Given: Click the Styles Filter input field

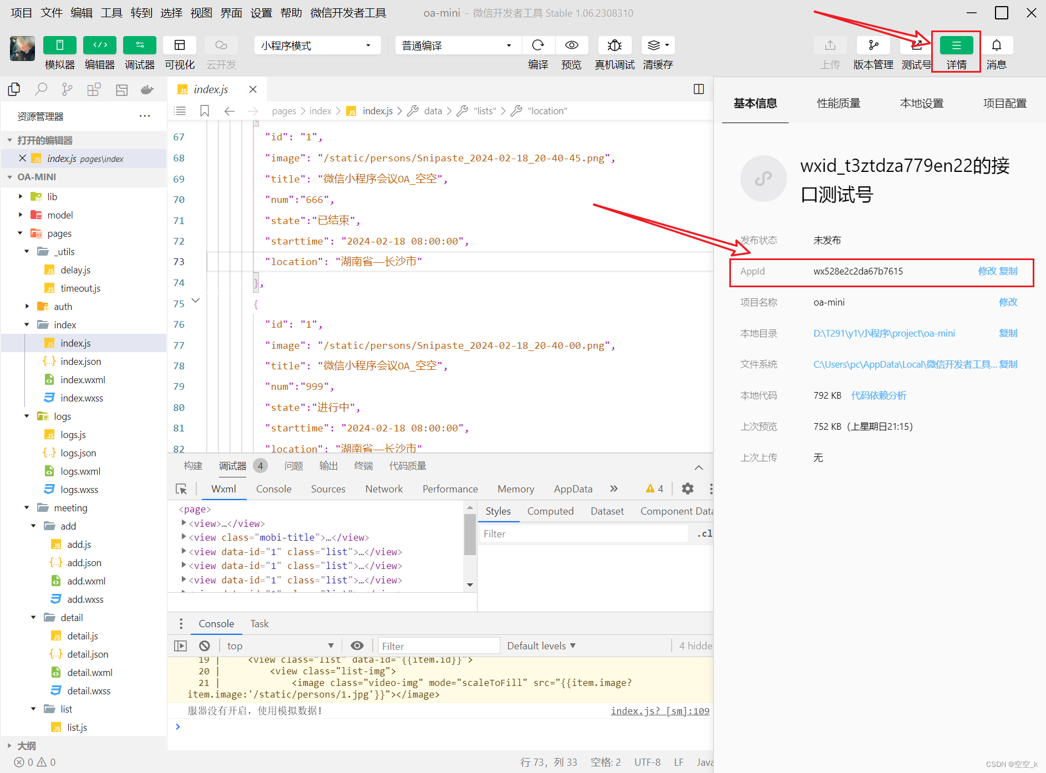Looking at the screenshot, I should 583,533.
